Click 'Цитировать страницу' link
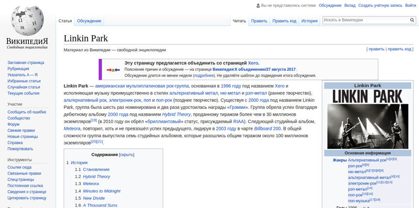Screen dimensions: 419x208 [27, 198]
